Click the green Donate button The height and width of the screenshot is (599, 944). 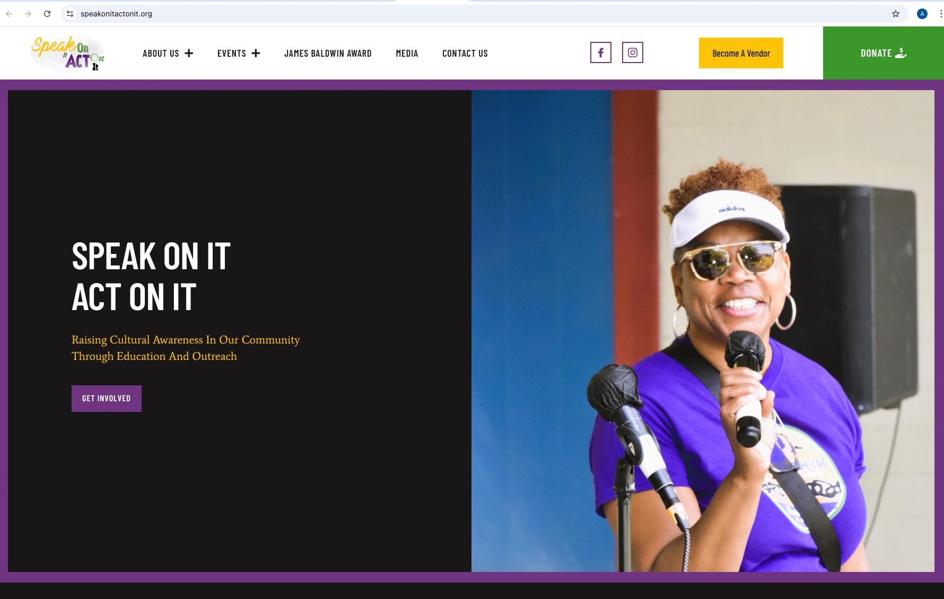coord(884,53)
